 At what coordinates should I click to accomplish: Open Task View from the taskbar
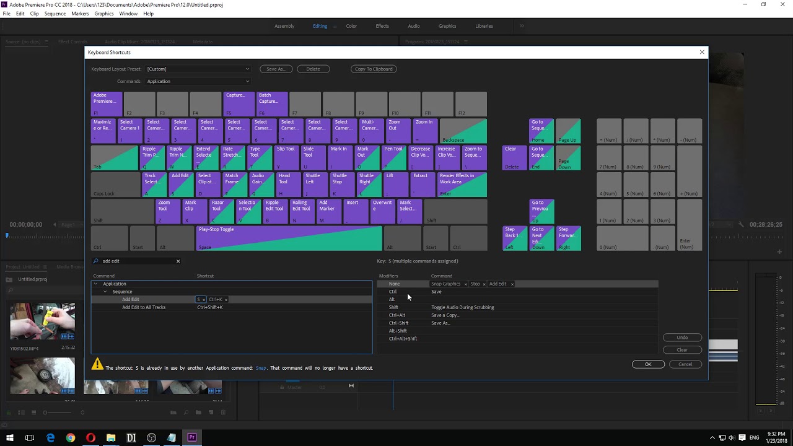30,437
